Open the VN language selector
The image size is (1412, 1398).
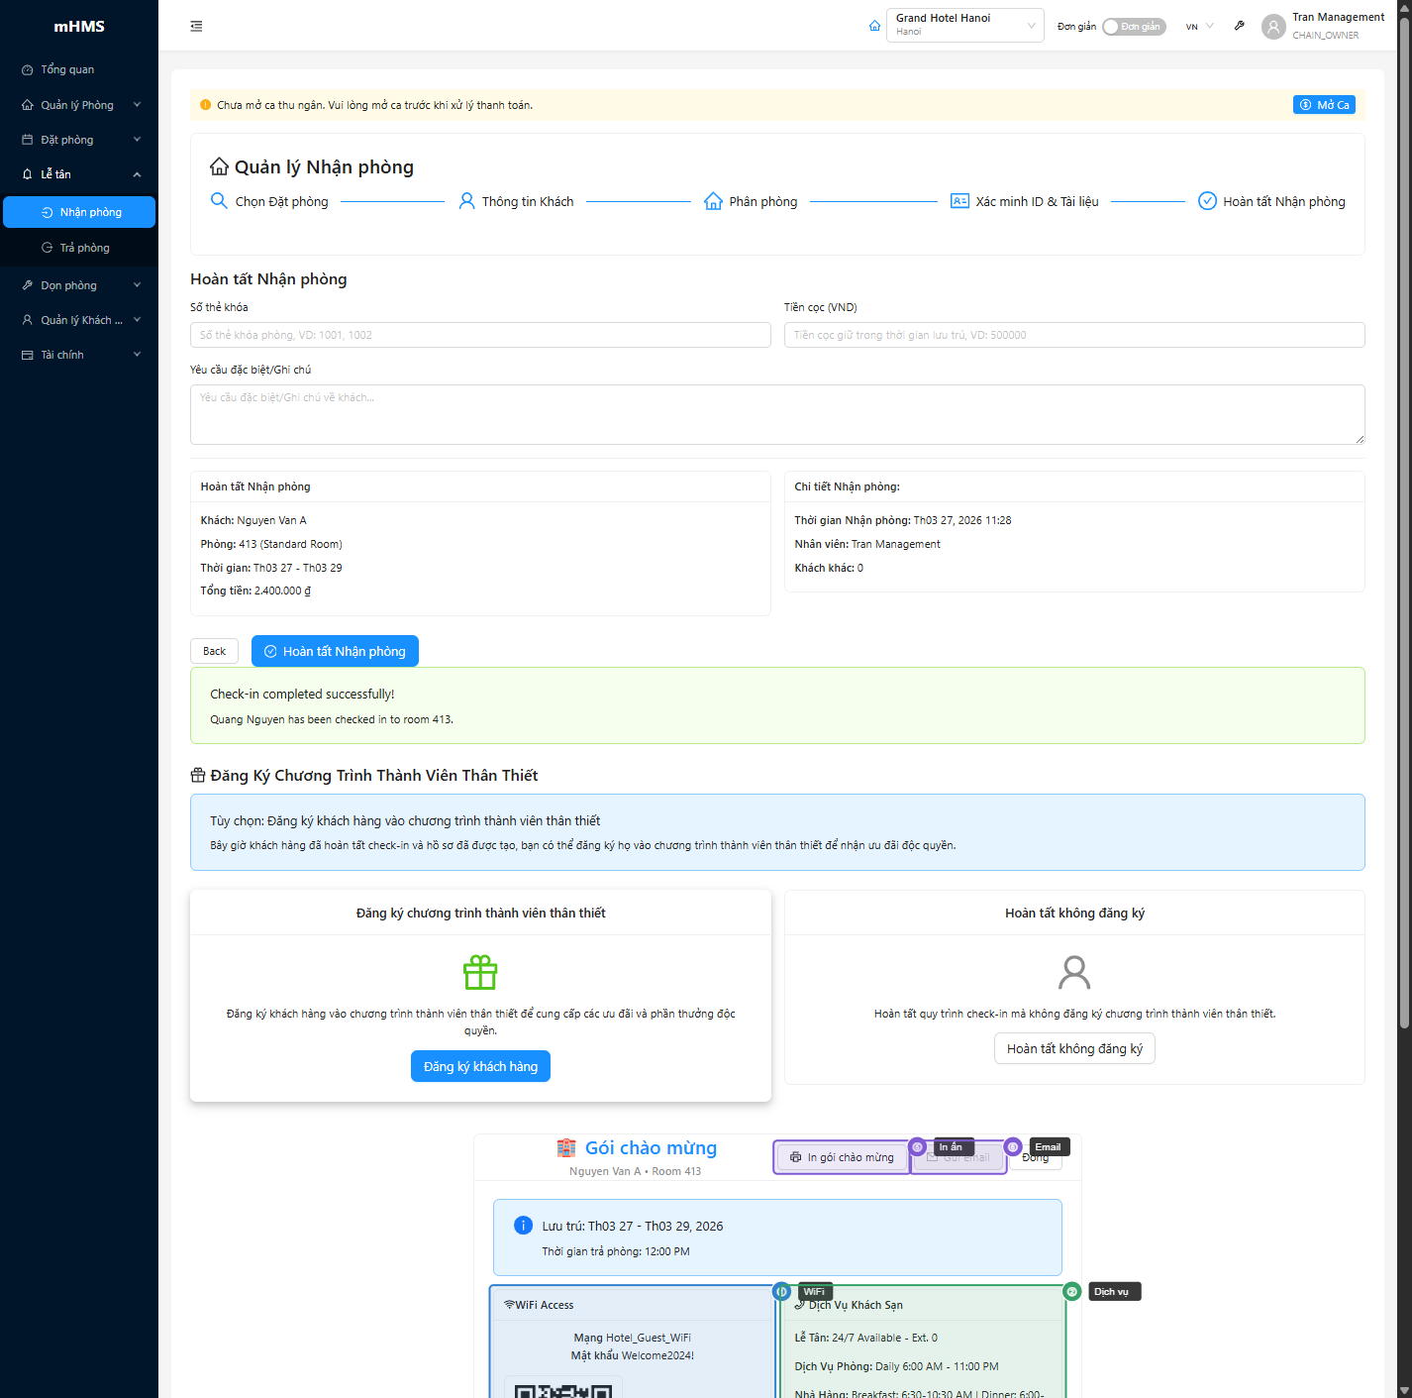pyautogui.click(x=1199, y=27)
